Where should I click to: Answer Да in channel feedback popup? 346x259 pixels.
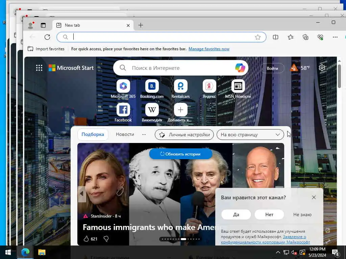point(236,214)
